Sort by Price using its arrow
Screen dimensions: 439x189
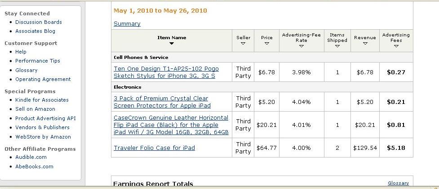click(267, 44)
